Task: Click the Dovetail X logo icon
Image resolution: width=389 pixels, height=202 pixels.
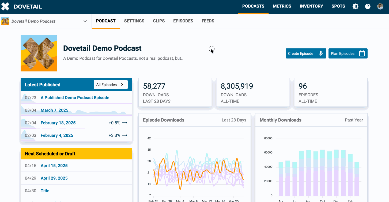Action: click(x=5, y=6)
